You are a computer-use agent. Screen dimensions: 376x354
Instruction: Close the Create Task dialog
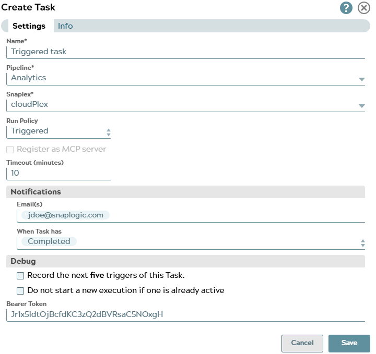(364, 8)
